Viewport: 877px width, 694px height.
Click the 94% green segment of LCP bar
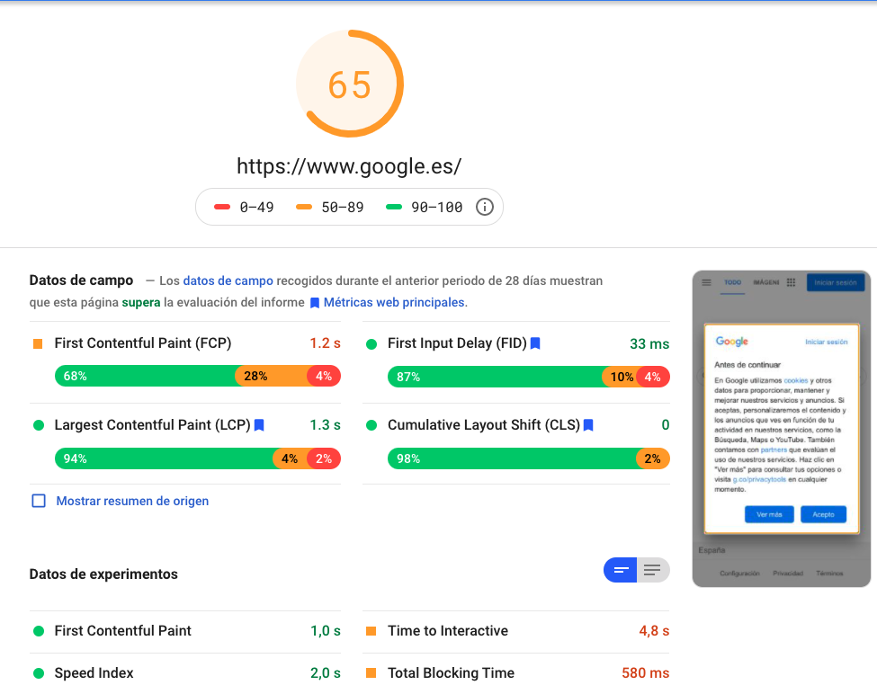point(164,458)
